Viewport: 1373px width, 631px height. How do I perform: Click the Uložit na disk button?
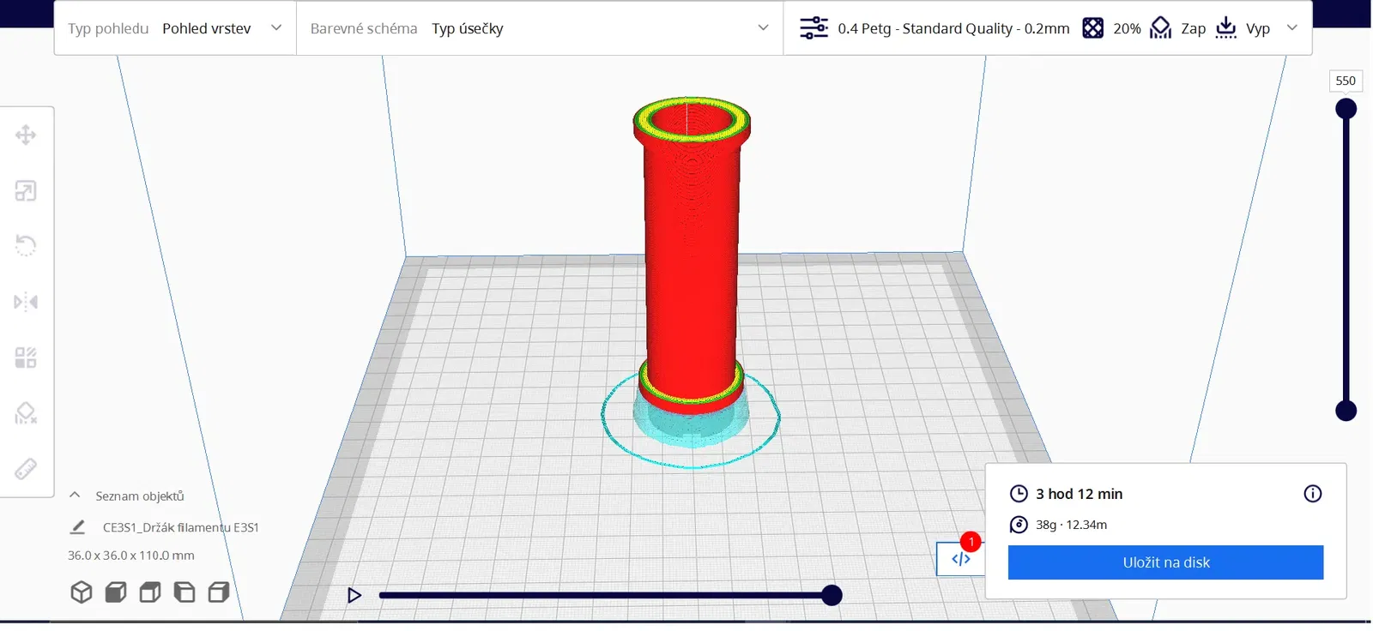[1165, 562]
